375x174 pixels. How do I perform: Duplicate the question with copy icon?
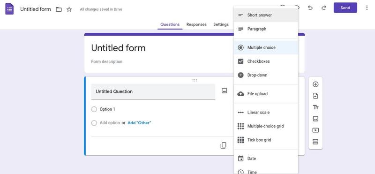(x=223, y=145)
